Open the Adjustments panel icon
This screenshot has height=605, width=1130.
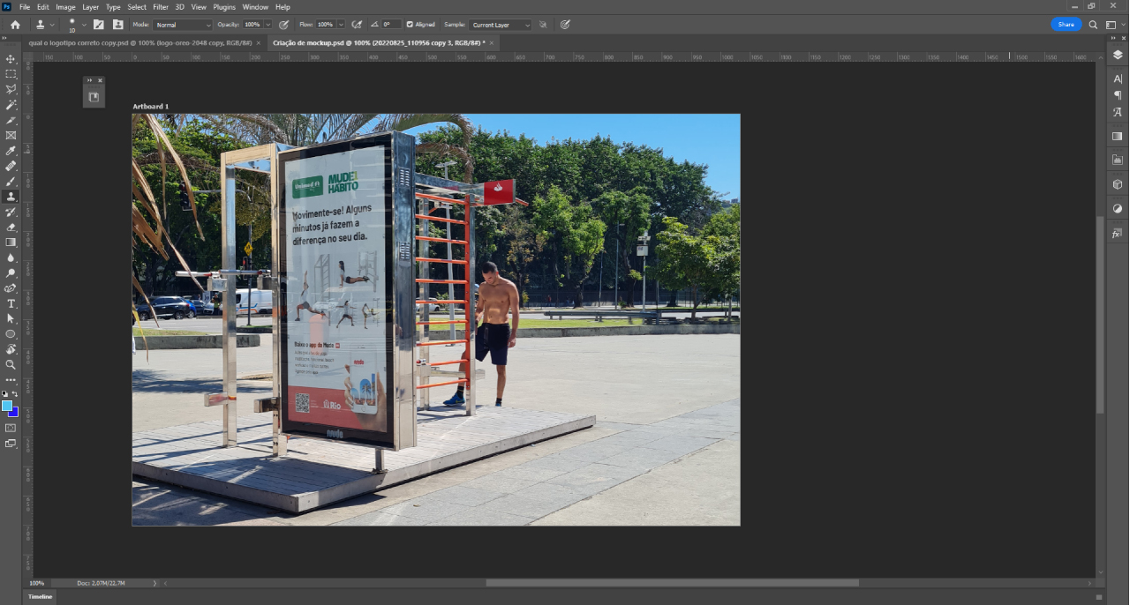[x=1117, y=209]
